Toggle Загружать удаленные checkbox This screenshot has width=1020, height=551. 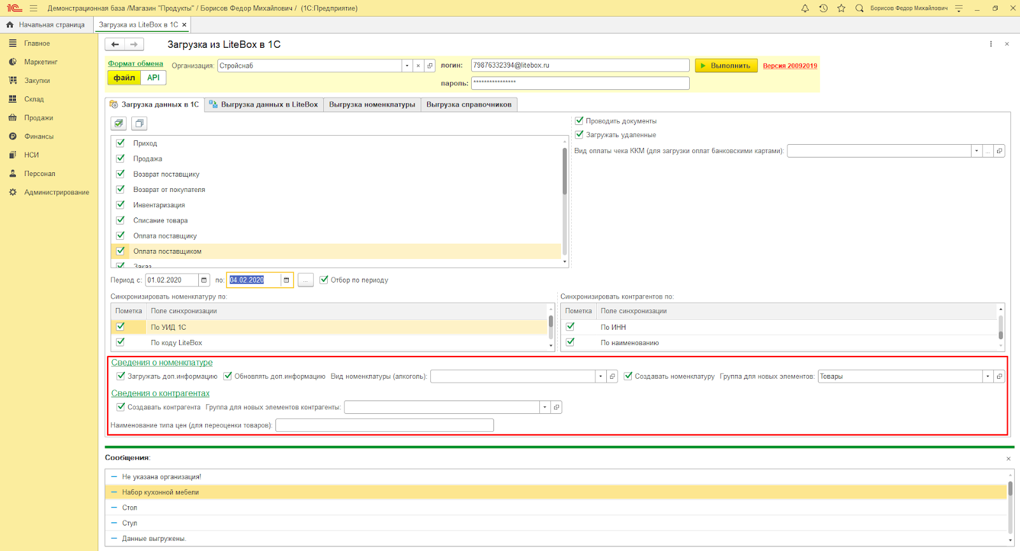click(x=579, y=135)
